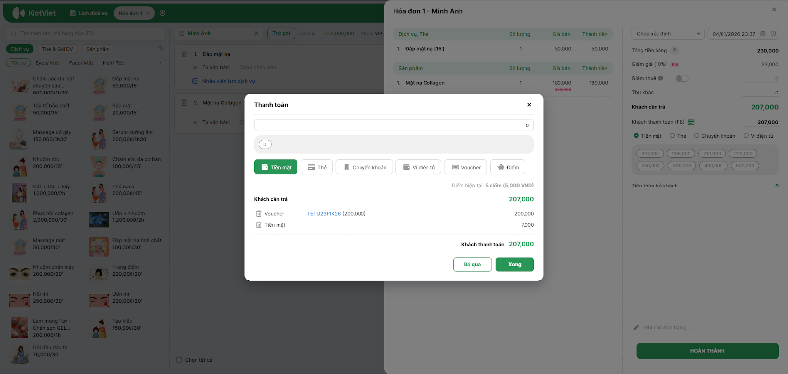Tick the Chọn tất cả checkbox

point(179,360)
